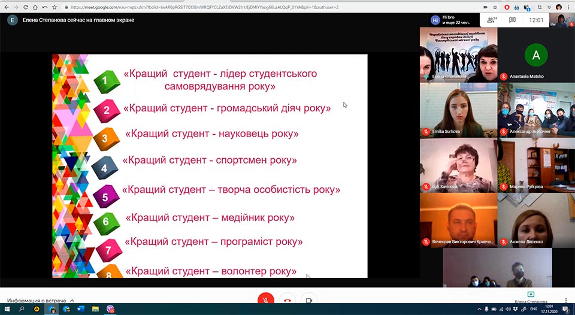Click the star icon beside the home button
The height and width of the screenshot is (315, 575).
(x=55, y=7)
